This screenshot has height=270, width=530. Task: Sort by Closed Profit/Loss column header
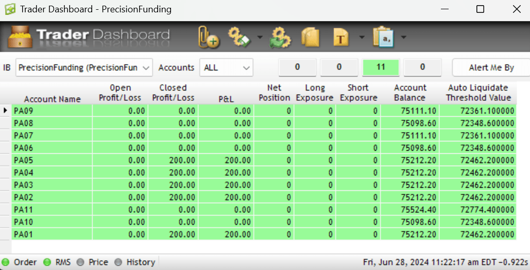click(173, 93)
